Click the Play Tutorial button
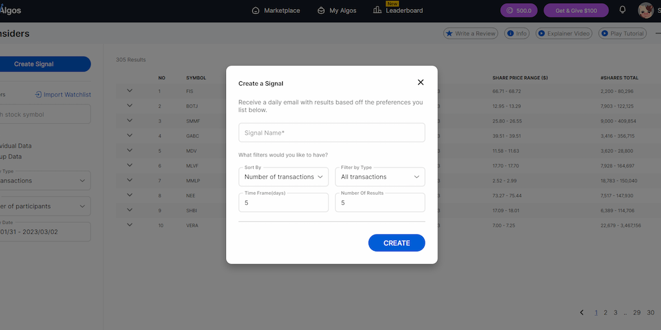This screenshot has height=330, width=661. [x=622, y=34]
